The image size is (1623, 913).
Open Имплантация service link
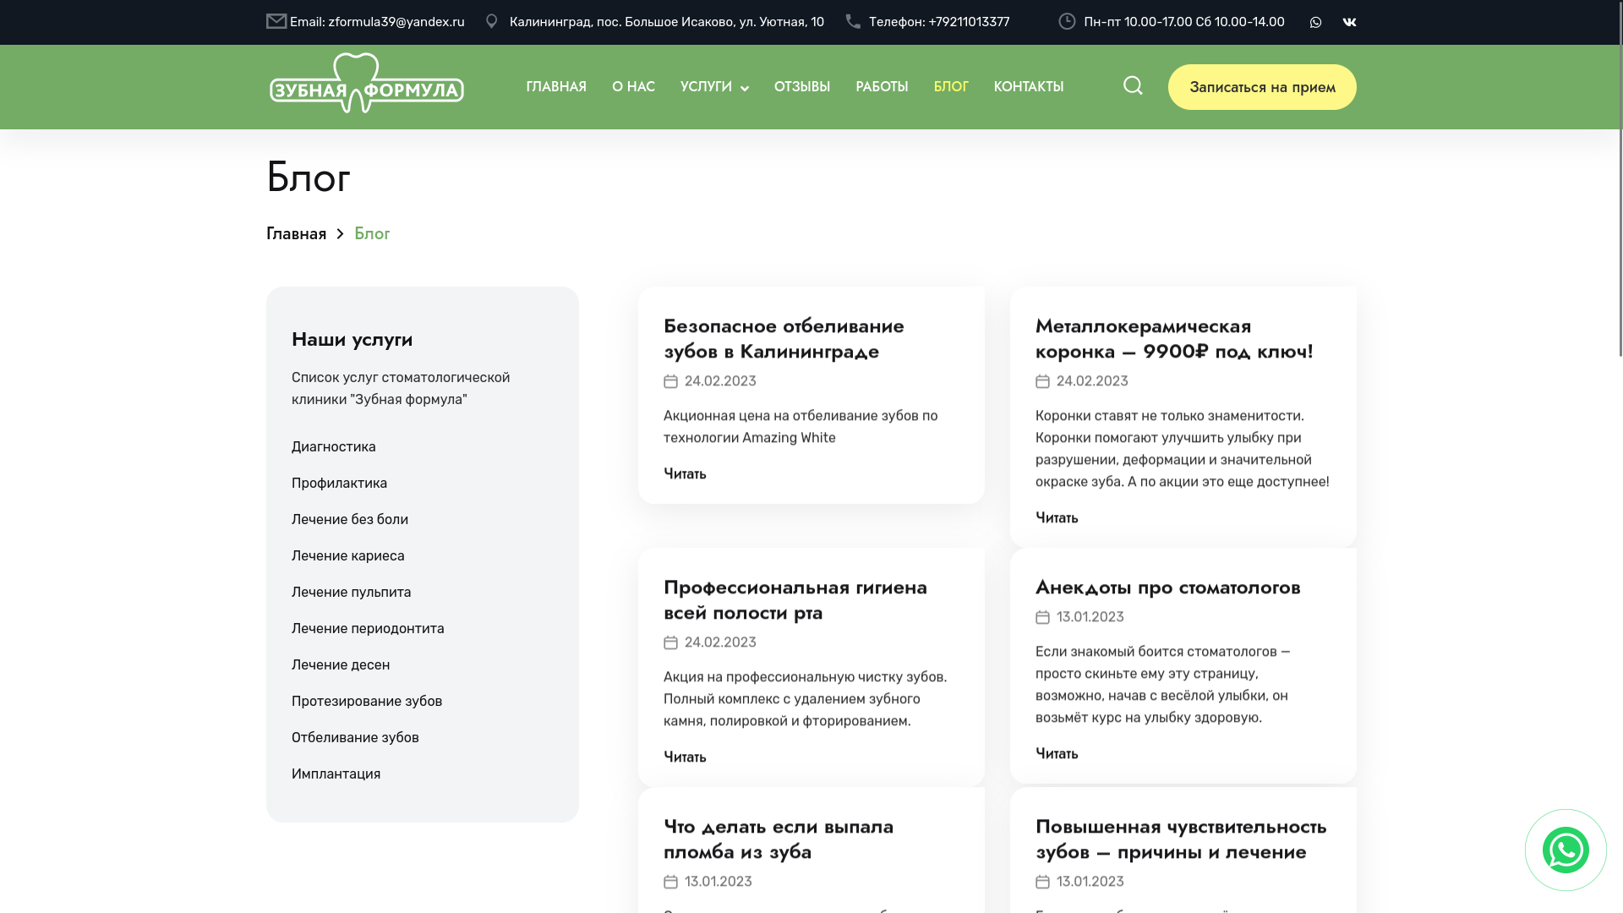point(336,774)
